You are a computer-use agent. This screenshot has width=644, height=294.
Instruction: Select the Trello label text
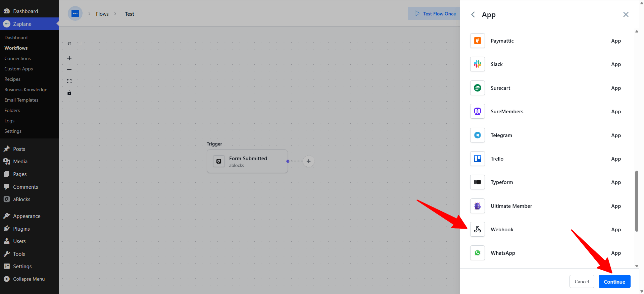pos(497,159)
